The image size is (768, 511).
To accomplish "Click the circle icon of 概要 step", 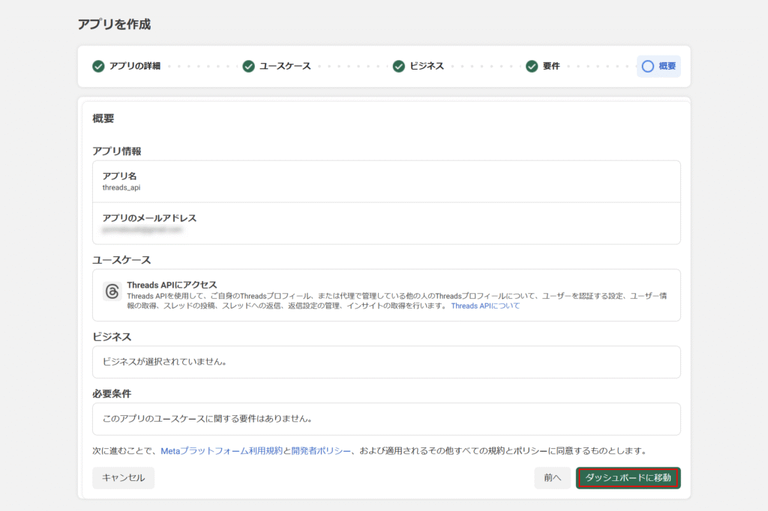I will [x=647, y=66].
